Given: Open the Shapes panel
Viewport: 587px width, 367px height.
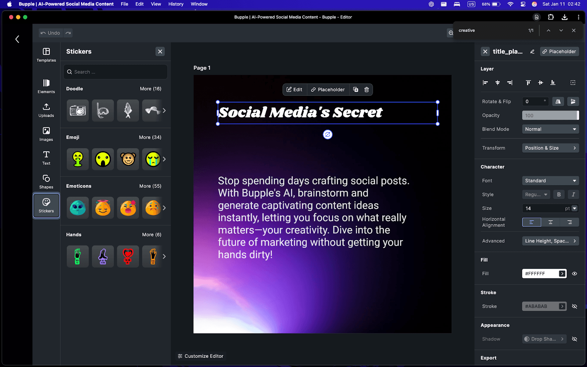Looking at the screenshot, I should 46,182.
